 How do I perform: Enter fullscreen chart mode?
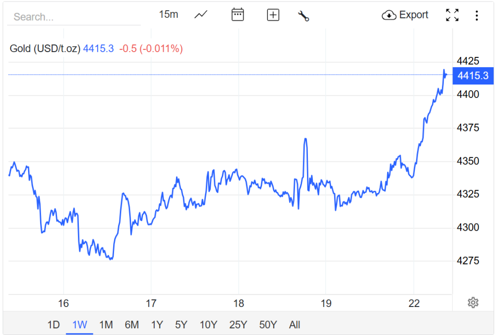[x=452, y=15]
